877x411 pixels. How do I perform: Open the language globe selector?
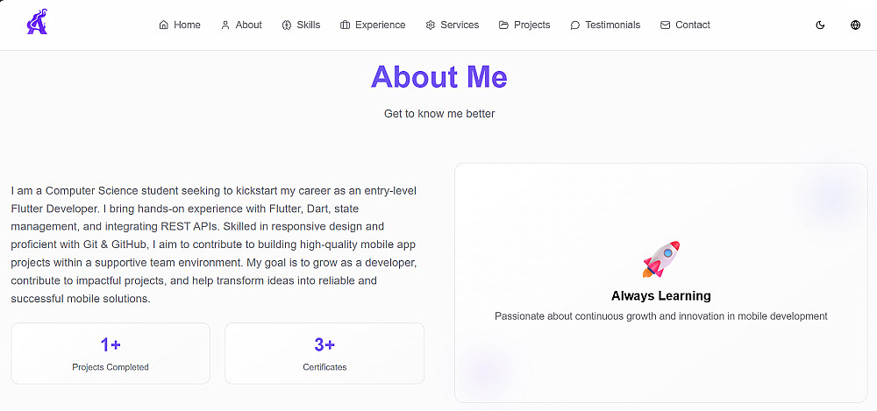click(x=855, y=25)
